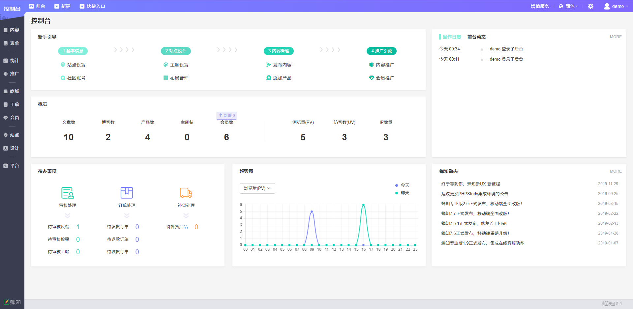Click the 订单处理 order icon
This screenshot has height=309, width=633.
tap(127, 193)
